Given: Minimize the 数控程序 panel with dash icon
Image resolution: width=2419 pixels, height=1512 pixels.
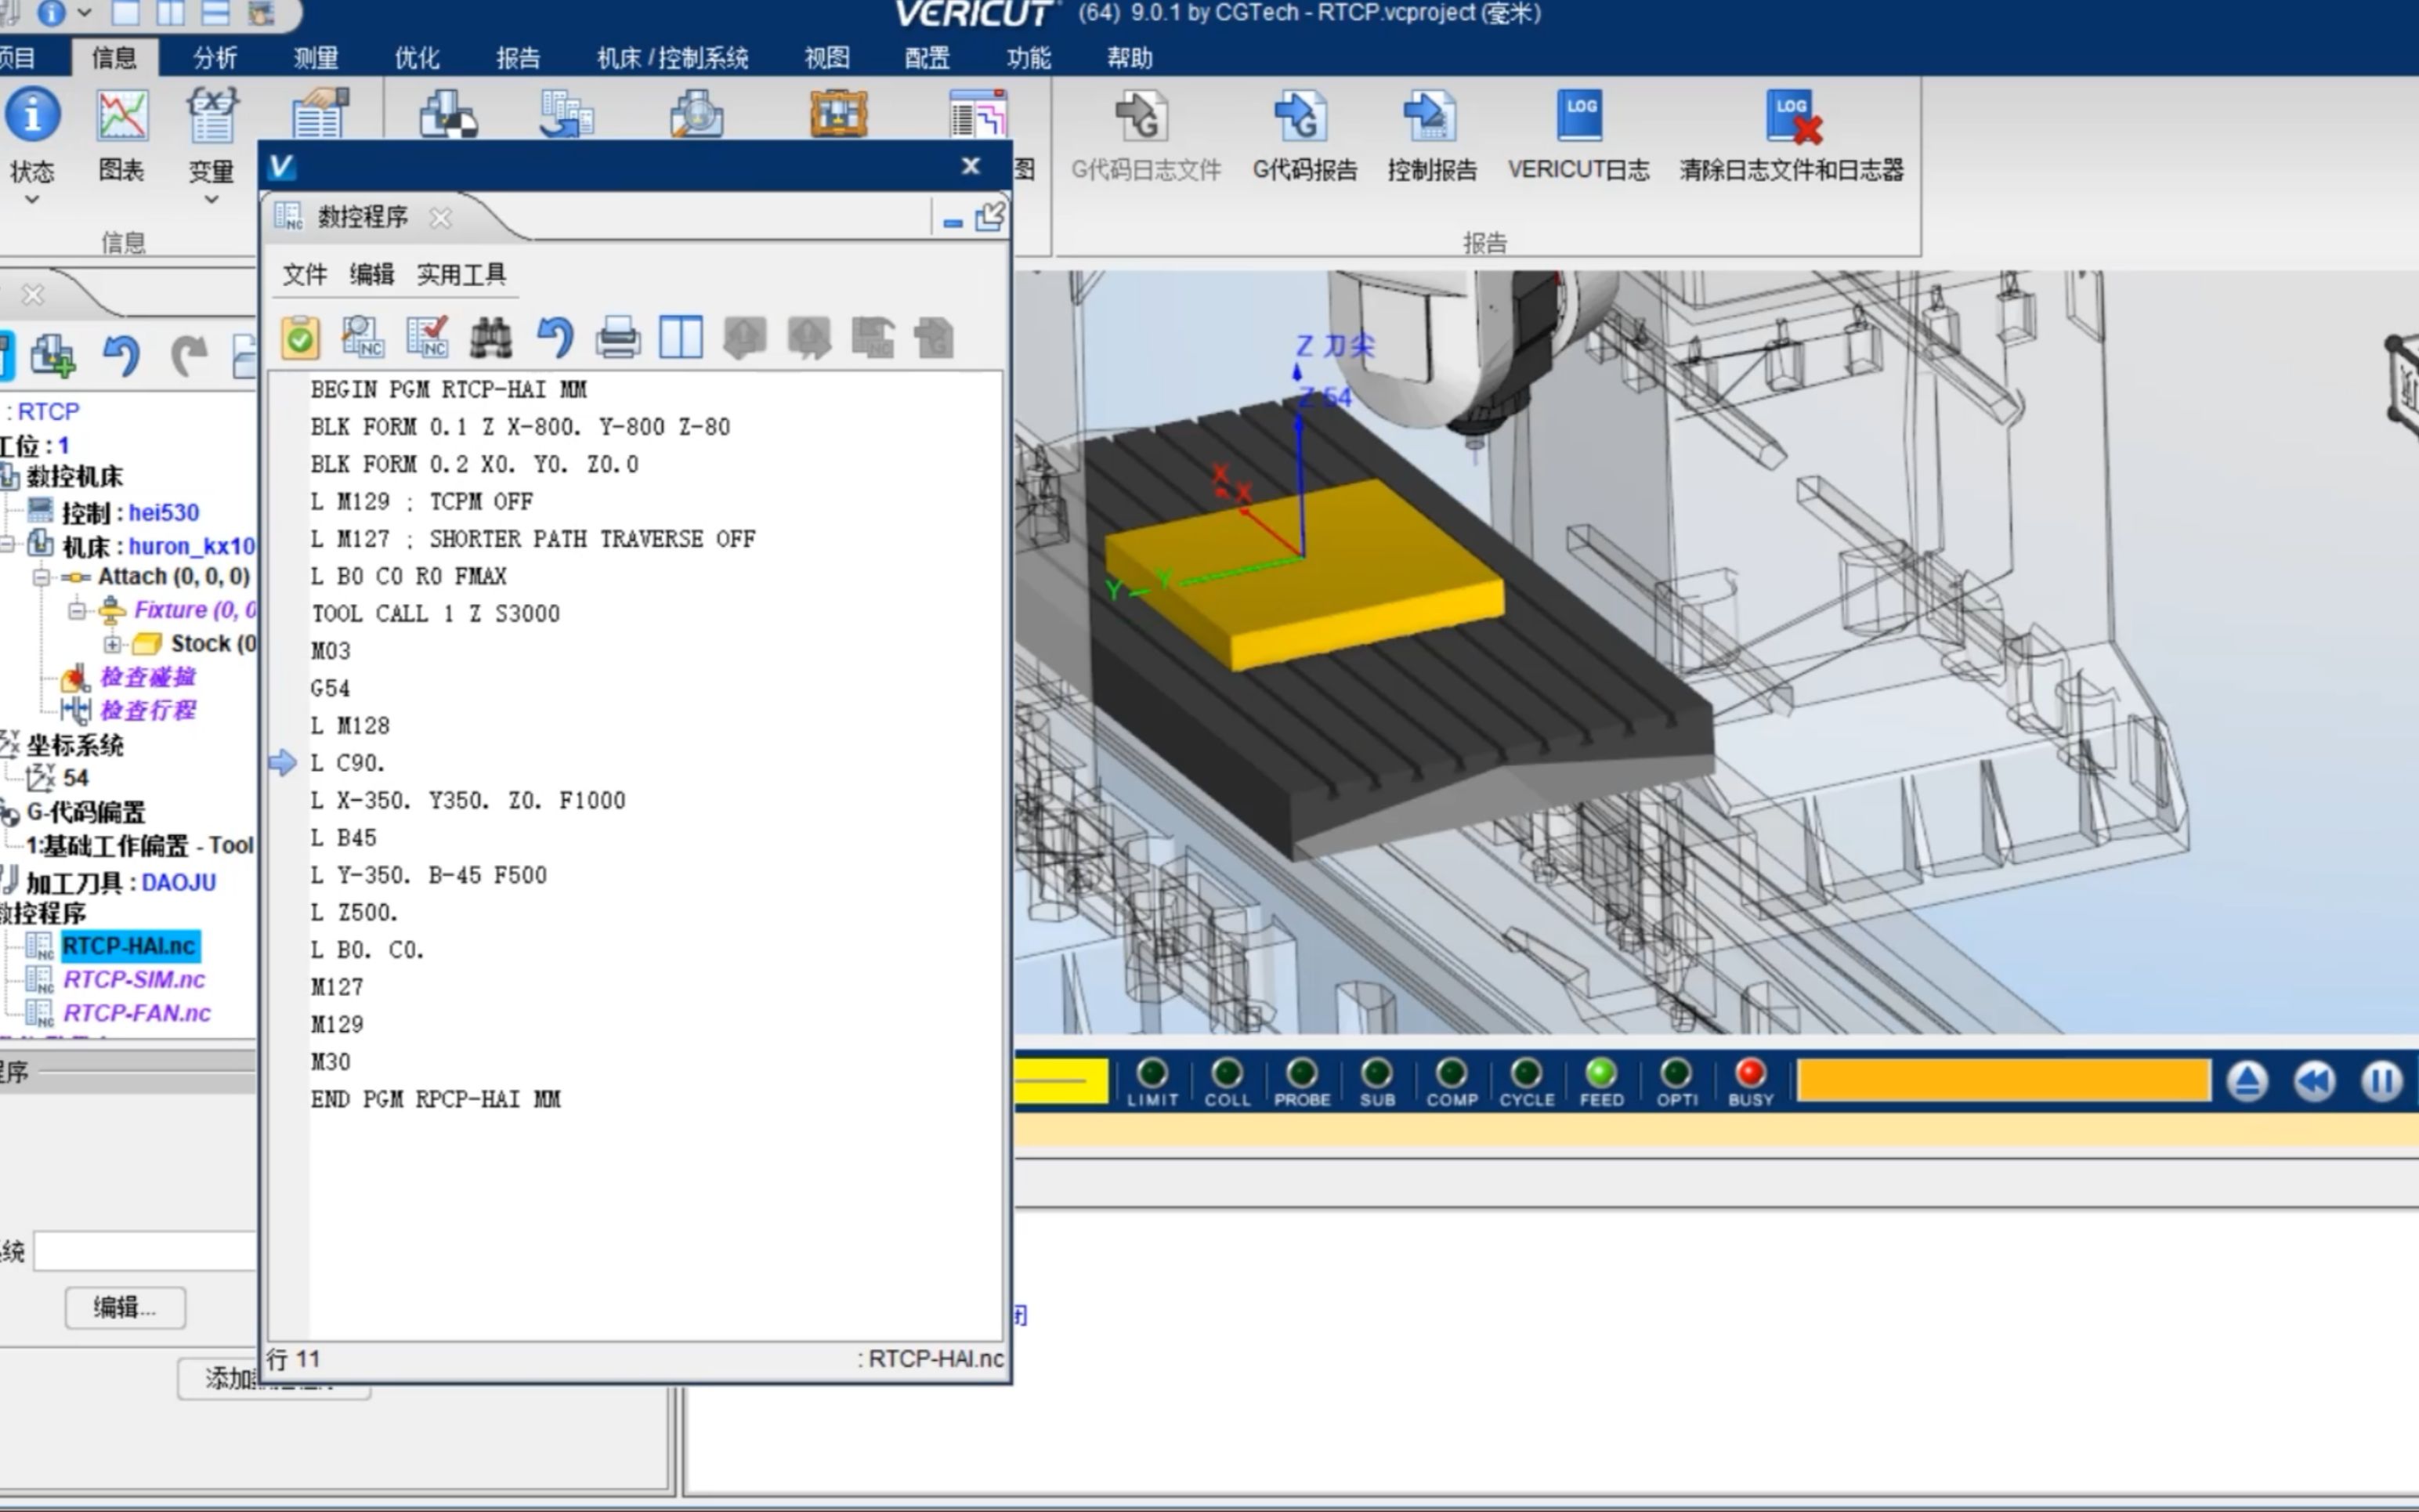Looking at the screenshot, I should 953,222.
